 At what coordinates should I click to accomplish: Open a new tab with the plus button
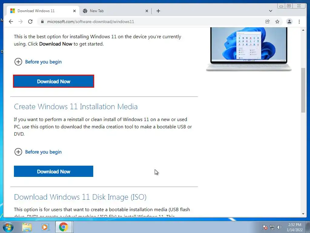[x=158, y=11]
